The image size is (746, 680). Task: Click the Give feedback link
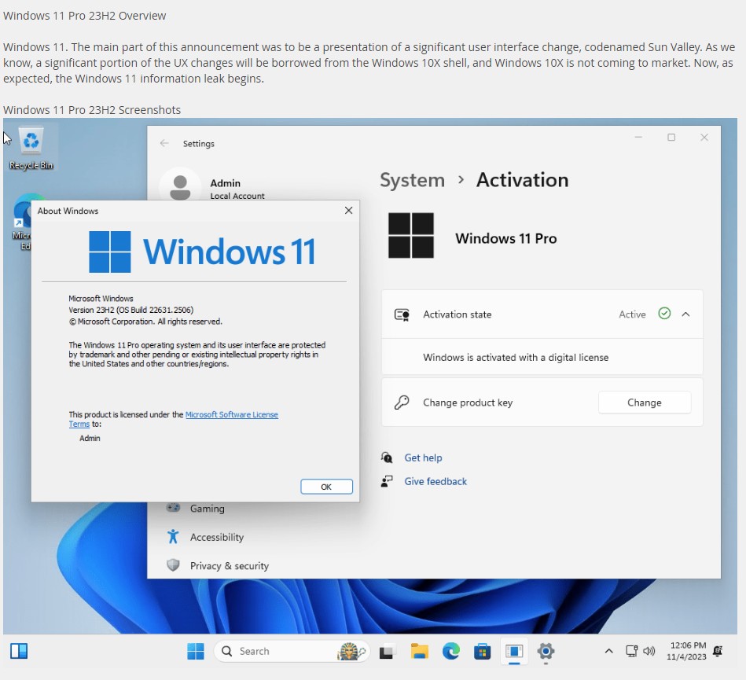point(435,482)
